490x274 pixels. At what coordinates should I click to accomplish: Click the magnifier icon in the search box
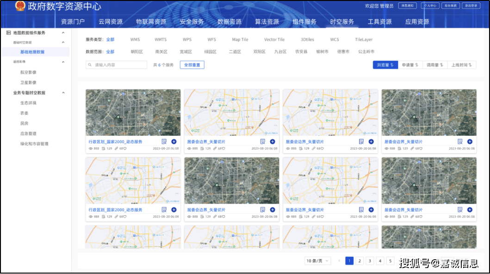90,65
